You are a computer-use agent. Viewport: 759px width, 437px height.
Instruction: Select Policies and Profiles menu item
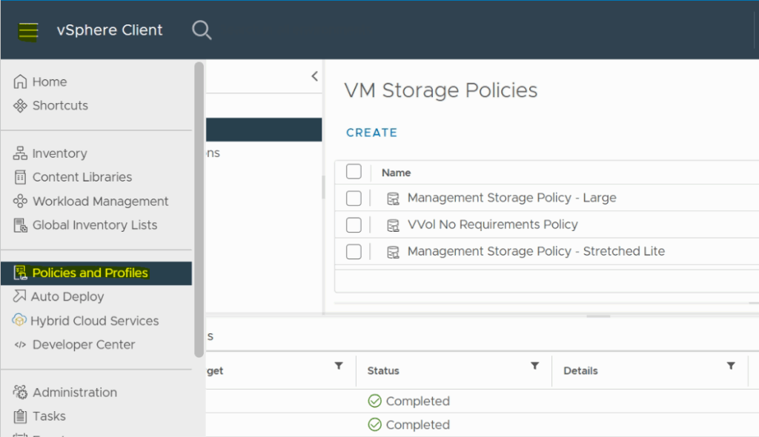tap(96, 273)
